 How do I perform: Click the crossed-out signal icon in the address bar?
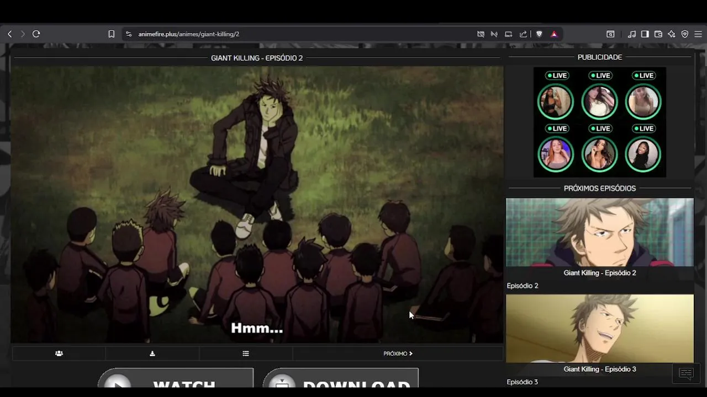[494, 34]
